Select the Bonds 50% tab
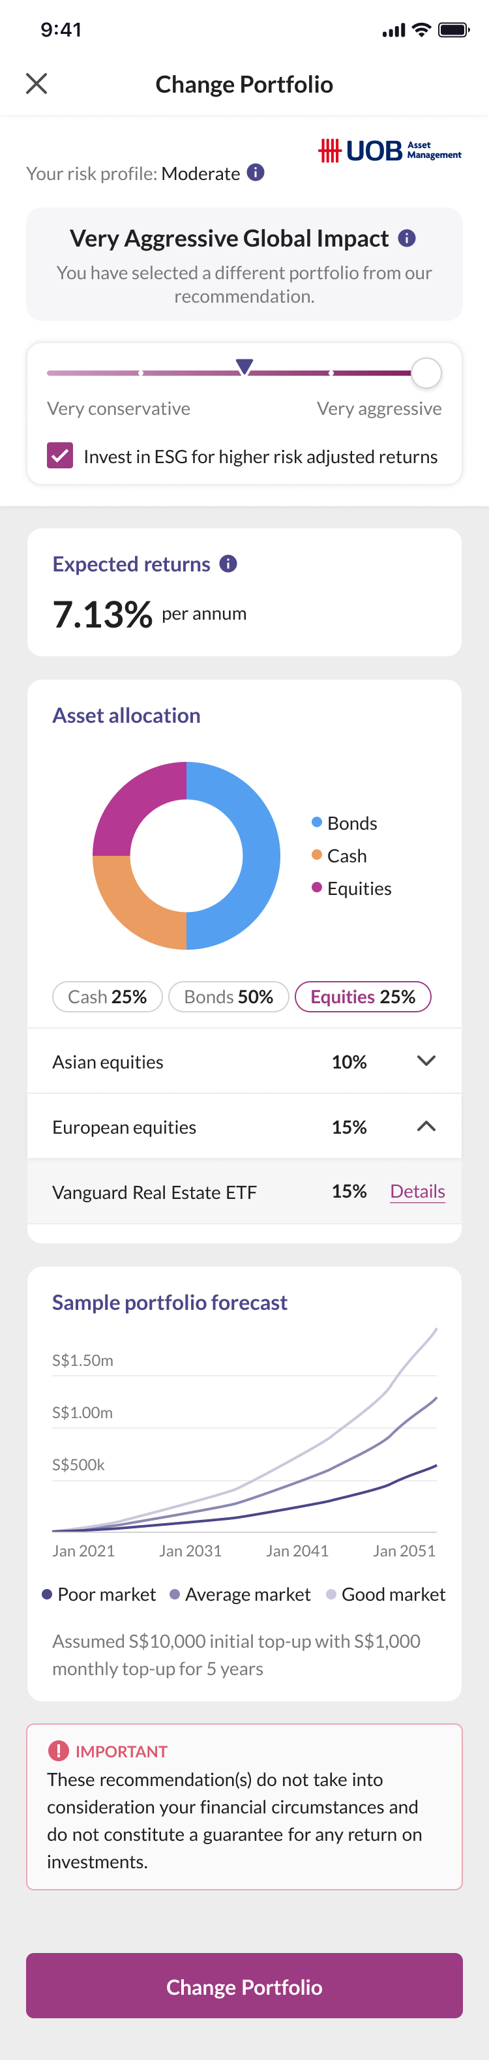 pos(228,997)
